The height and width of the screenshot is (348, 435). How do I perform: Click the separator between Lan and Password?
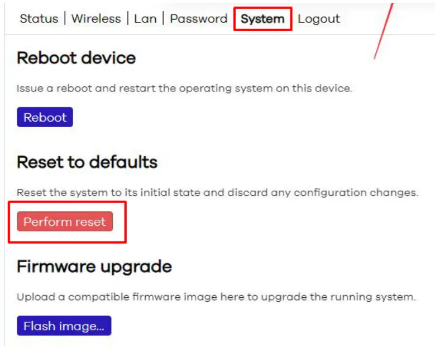pos(164,19)
